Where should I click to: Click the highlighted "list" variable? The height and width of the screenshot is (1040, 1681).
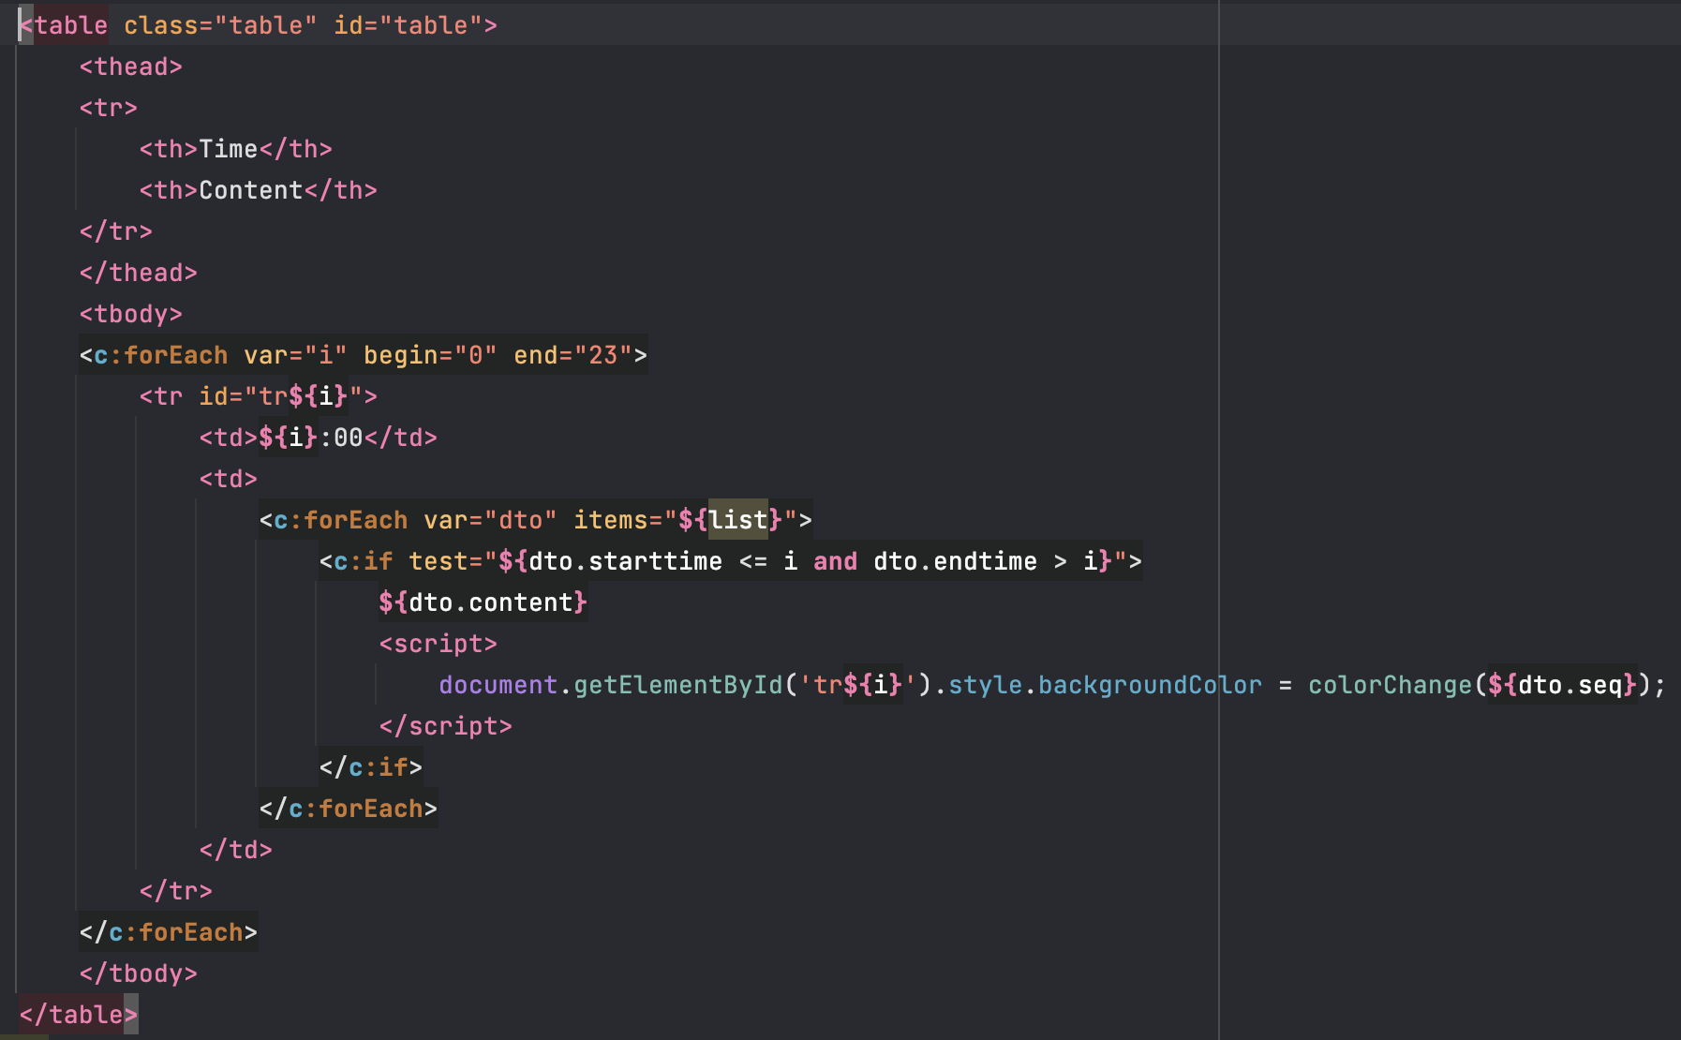737,520
